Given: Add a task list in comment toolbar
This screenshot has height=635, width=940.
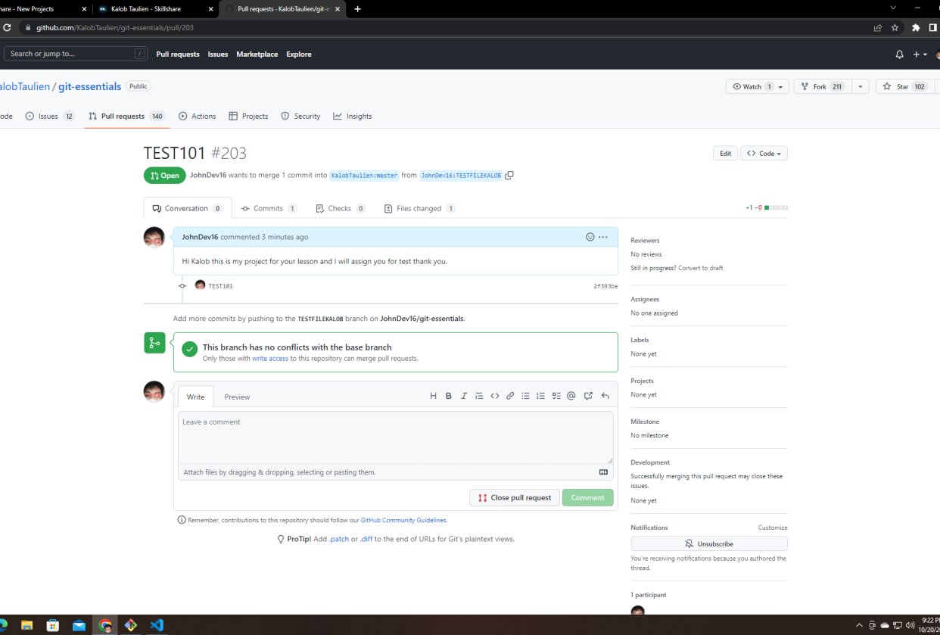Looking at the screenshot, I should pos(556,396).
